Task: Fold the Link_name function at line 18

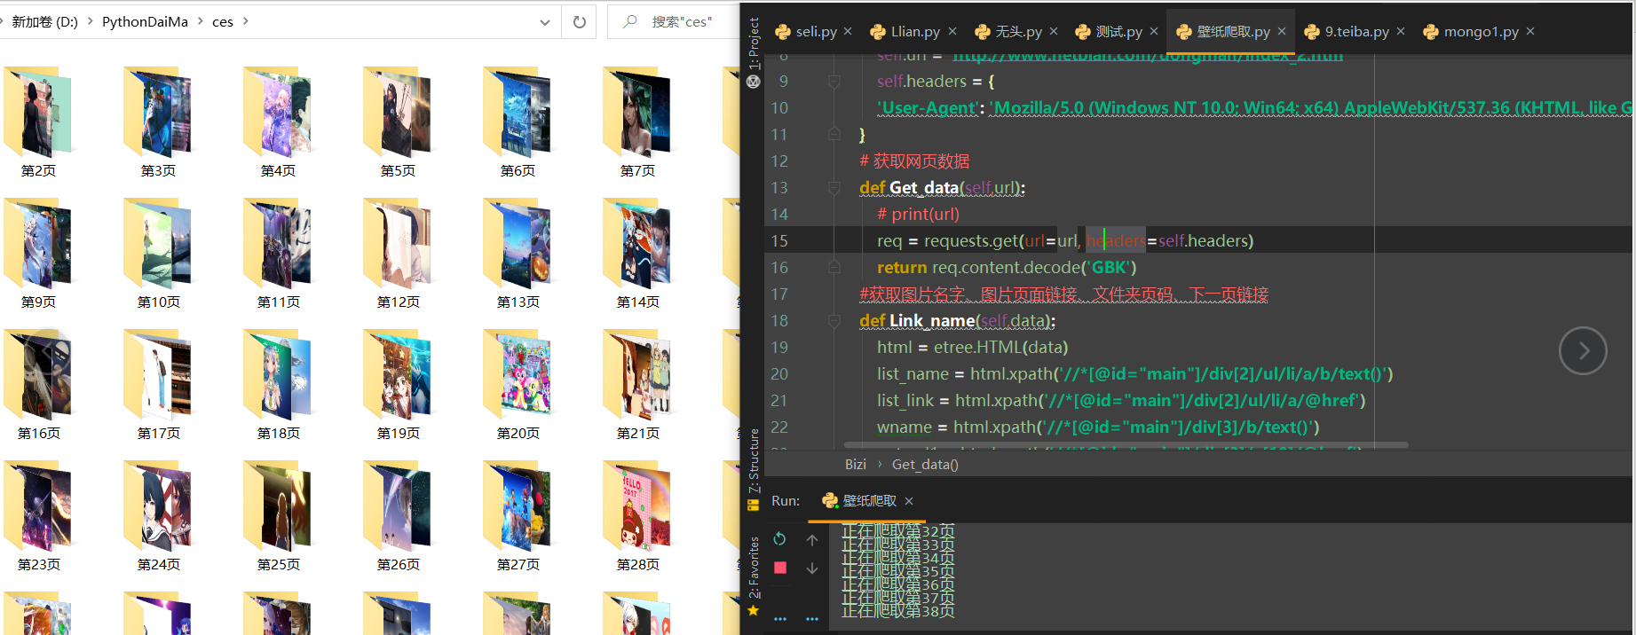Action: 834,321
